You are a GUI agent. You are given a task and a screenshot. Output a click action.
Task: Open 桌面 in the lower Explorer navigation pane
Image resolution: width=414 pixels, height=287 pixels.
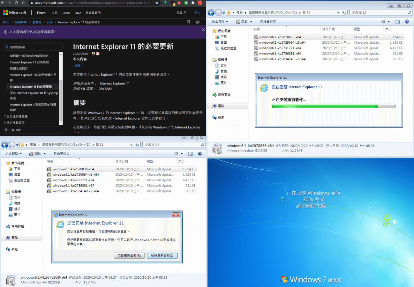14,174
